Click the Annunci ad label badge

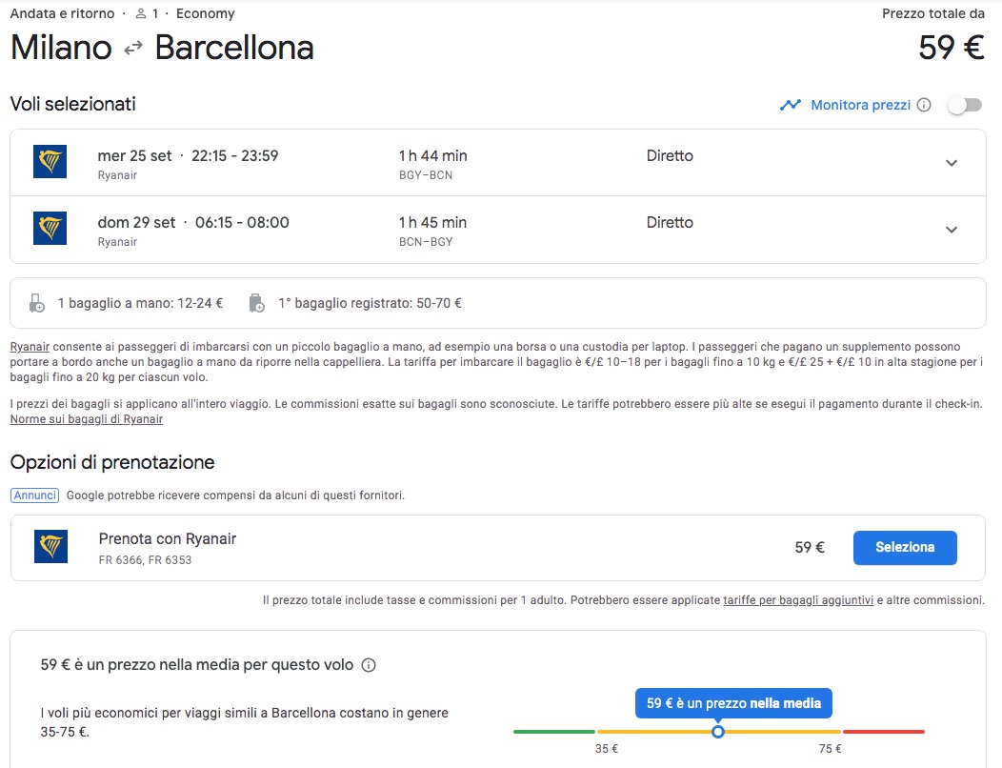(x=35, y=495)
